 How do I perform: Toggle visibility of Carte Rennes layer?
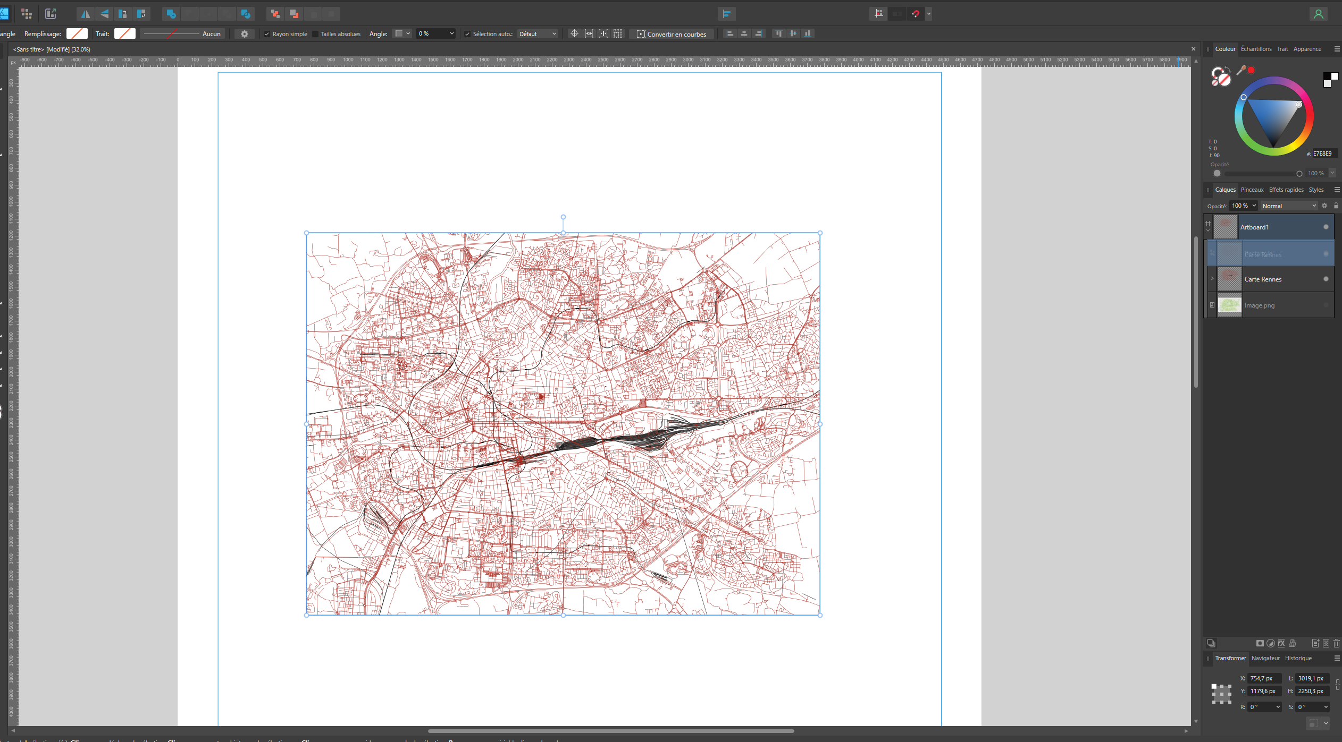(1326, 279)
